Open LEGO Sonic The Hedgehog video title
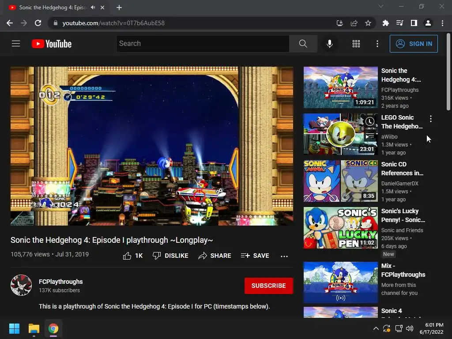The image size is (452, 339). (x=402, y=122)
